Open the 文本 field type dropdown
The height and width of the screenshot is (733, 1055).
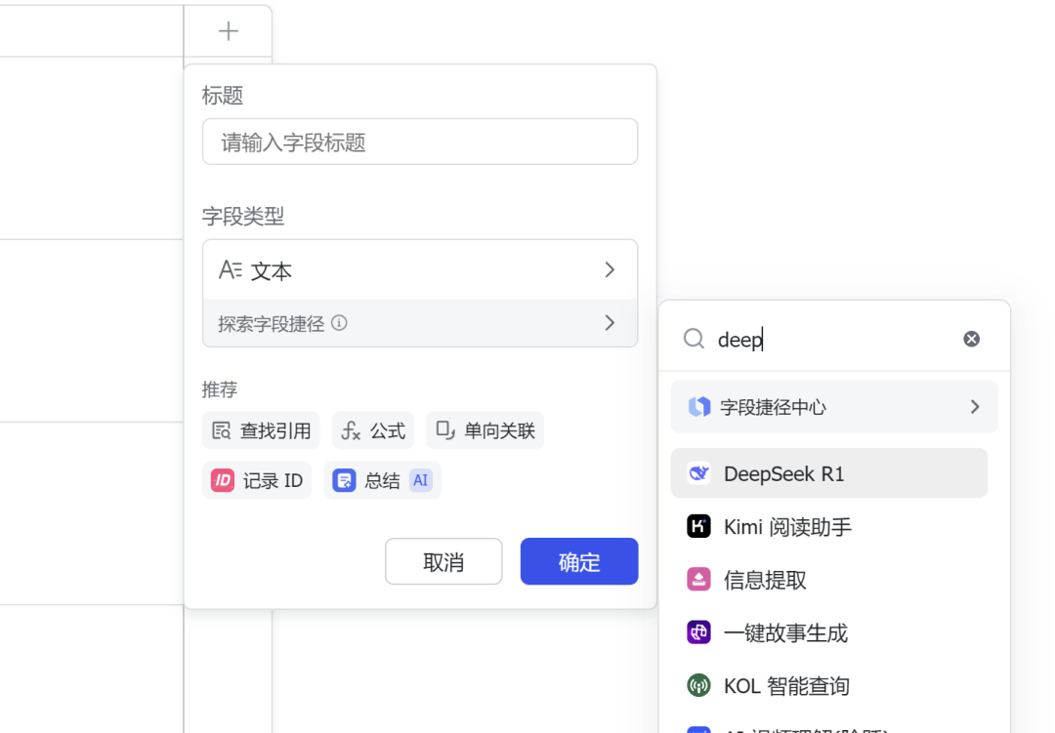pos(420,269)
